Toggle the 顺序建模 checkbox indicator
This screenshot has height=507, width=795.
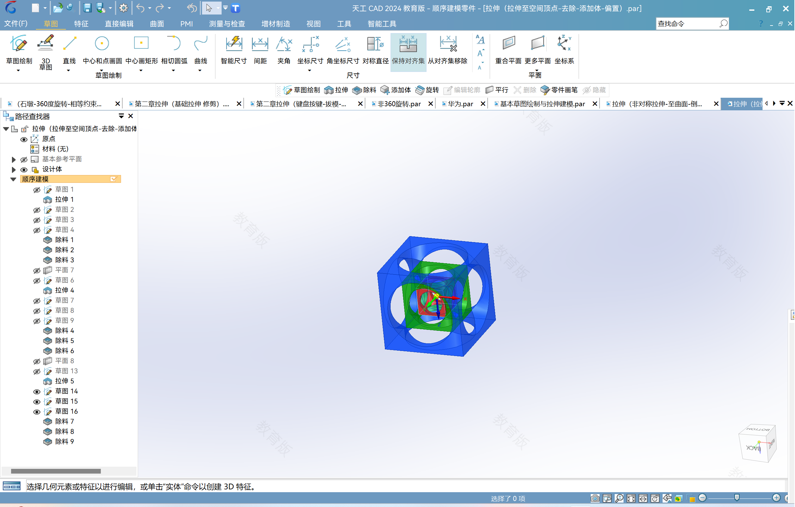tap(113, 179)
